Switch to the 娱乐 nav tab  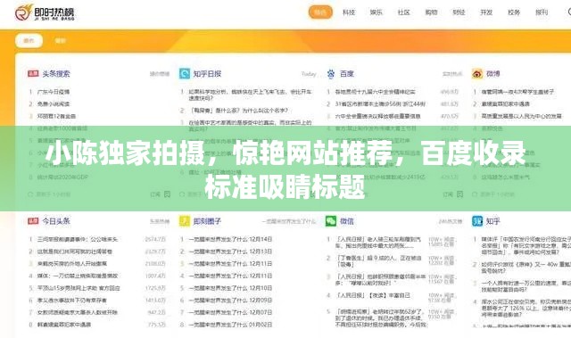pyautogui.click(x=376, y=12)
